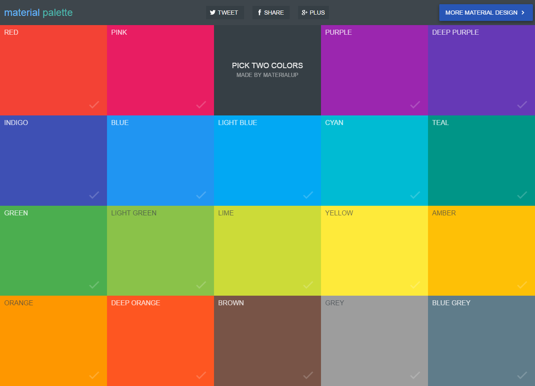535x386 pixels.
Task: Click the Tweet button
Action: (224, 13)
